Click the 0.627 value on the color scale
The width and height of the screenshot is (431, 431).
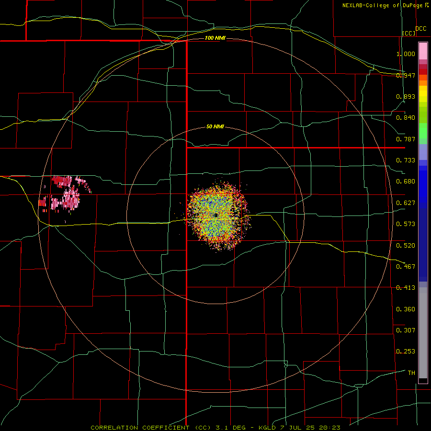click(x=406, y=203)
